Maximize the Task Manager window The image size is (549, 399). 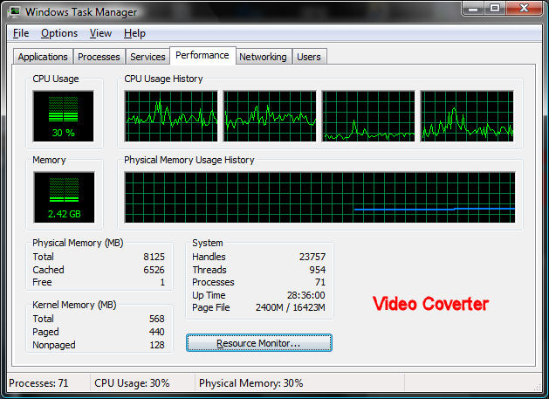tap(495, 9)
